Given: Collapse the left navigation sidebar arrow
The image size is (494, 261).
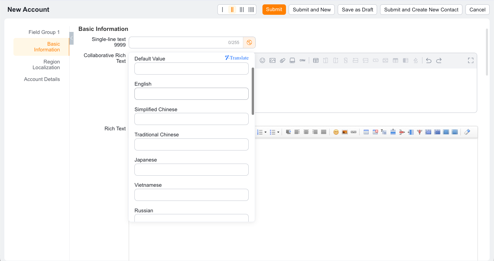Looking at the screenshot, I should click(x=71, y=38).
